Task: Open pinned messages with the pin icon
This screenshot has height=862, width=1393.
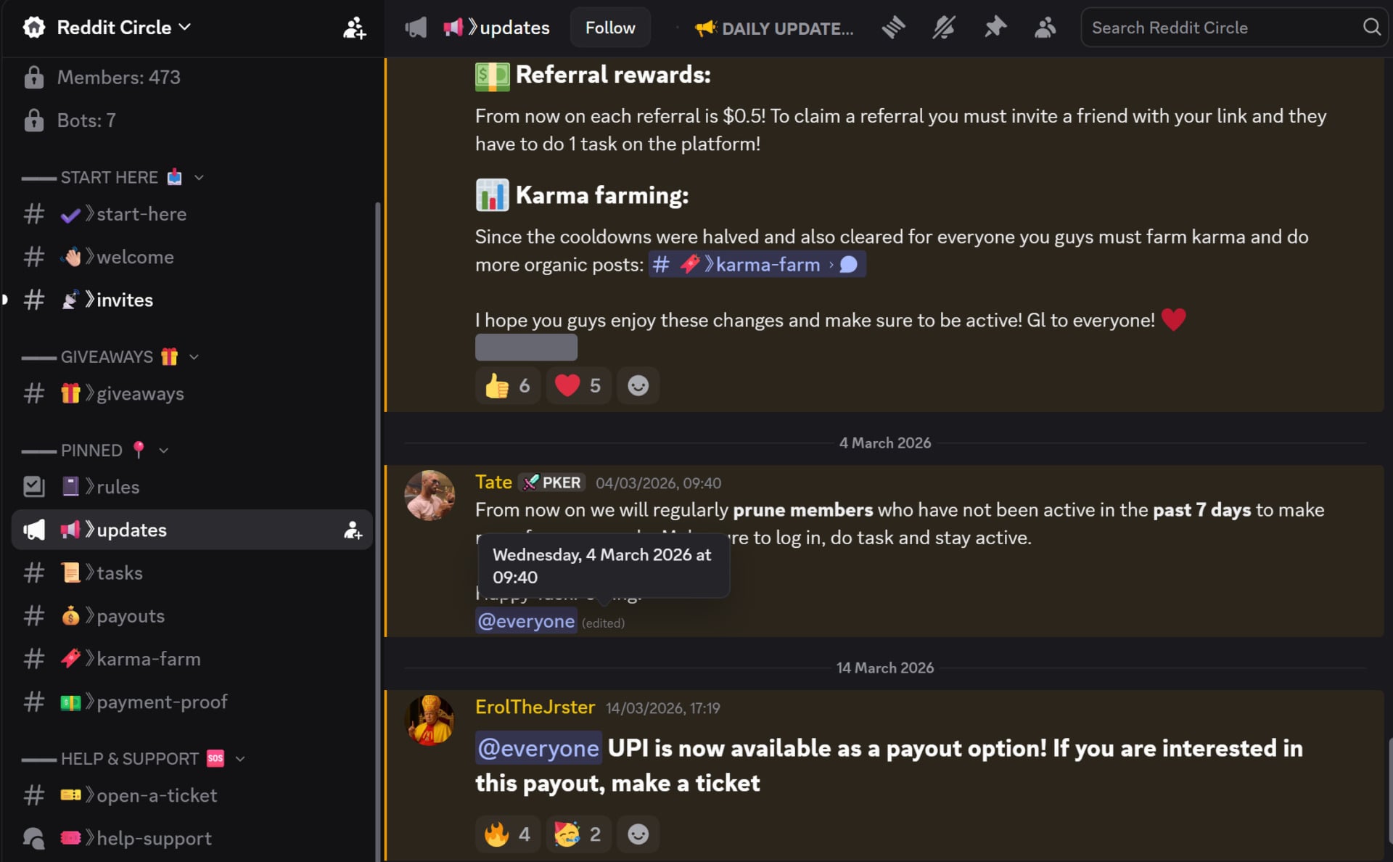Action: point(995,28)
